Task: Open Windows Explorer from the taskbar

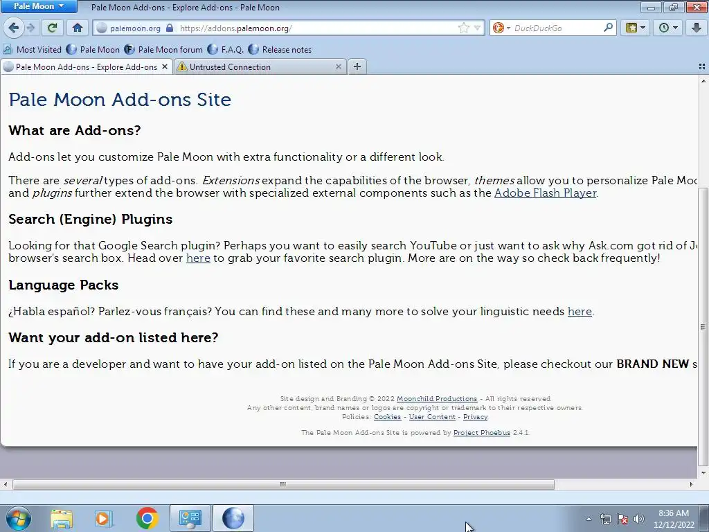Action: (x=62, y=518)
